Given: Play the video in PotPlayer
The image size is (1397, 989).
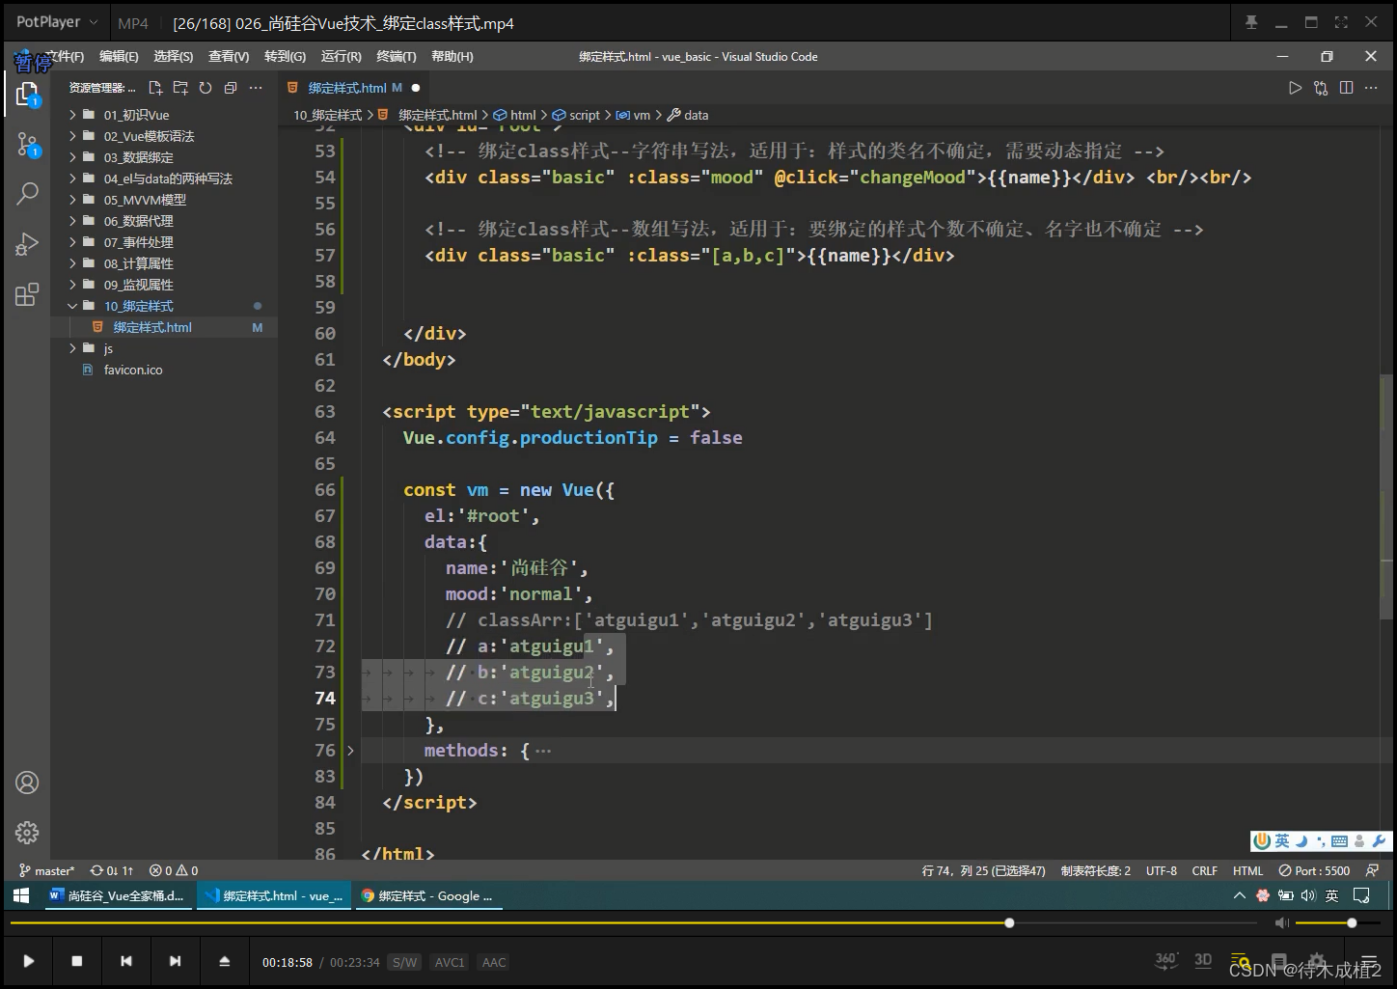Looking at the screenshot, I should tap(29, 961).
